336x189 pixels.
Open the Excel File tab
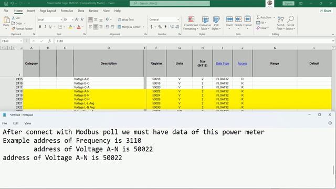click(6, 10)
